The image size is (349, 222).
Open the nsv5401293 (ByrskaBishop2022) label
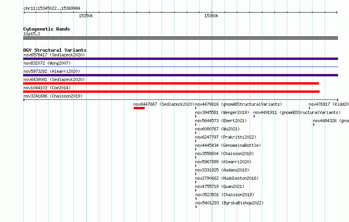pos(229,203)
